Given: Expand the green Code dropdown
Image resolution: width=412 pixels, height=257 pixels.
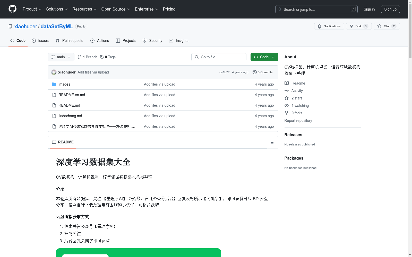Looking at the screenshot, I should 264,57.
